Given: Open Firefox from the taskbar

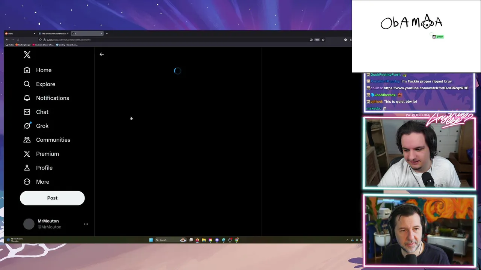Looking at the screenshot, I should (197, 240).
